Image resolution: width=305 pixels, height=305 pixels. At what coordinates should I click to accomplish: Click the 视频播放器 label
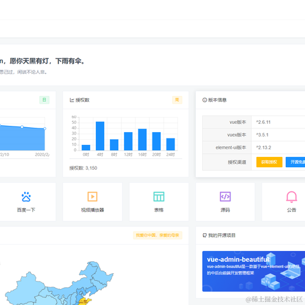(x=92, y=210)
